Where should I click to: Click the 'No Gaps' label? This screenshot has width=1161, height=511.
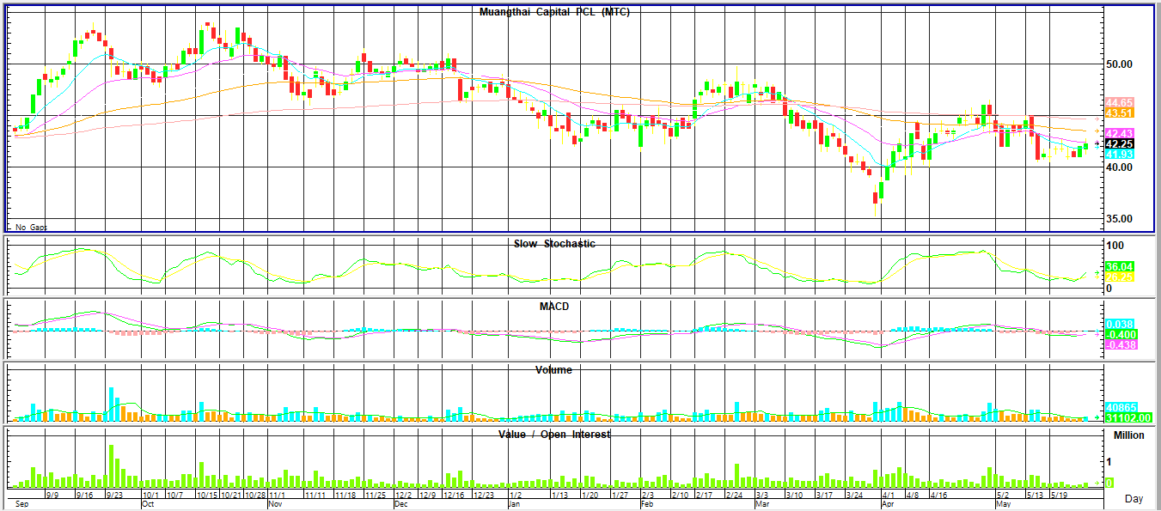[32, 228]
